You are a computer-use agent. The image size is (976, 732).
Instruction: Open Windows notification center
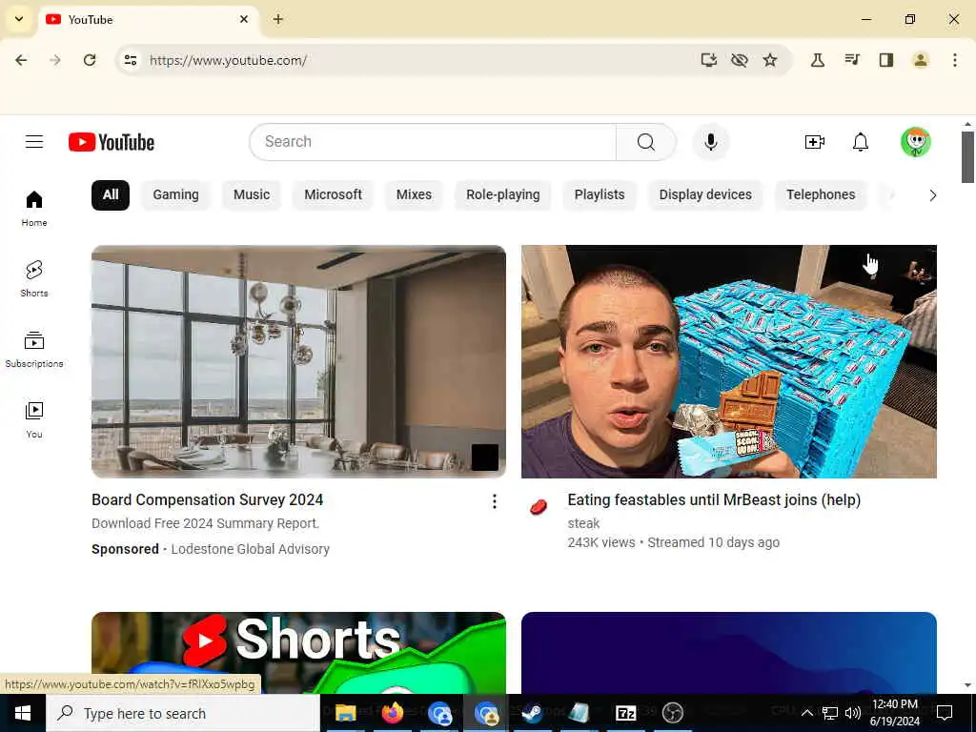point(945,713)
